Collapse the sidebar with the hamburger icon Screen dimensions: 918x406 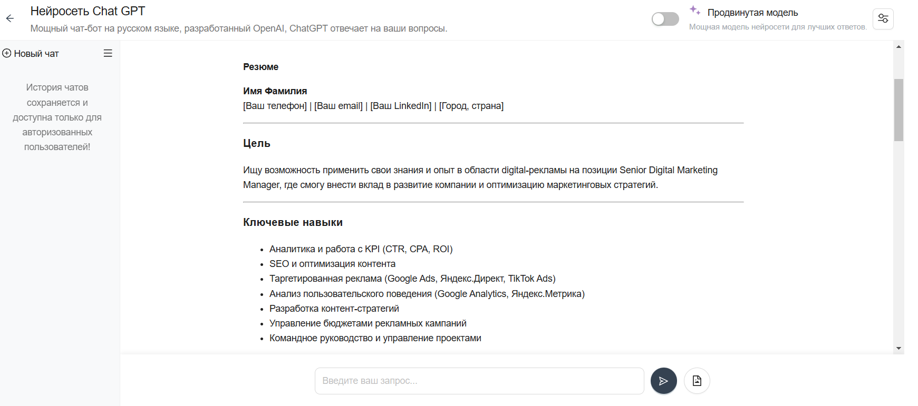point(108,53)
